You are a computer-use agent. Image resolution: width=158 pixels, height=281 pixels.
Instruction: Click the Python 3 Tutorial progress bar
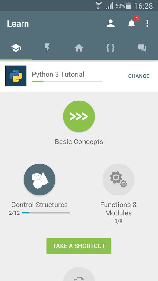click(x=67, y=81)
